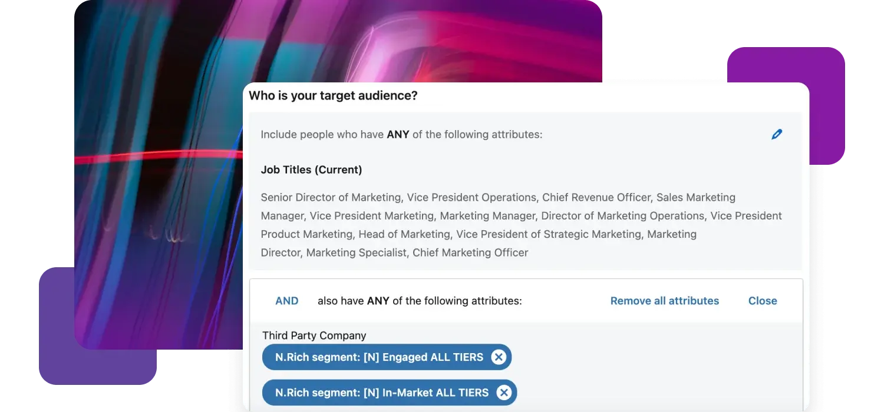Toggle the AND operator in the attribute section
Image resolution: width=884 pixels, height=412 pixels.
[287, 301]
